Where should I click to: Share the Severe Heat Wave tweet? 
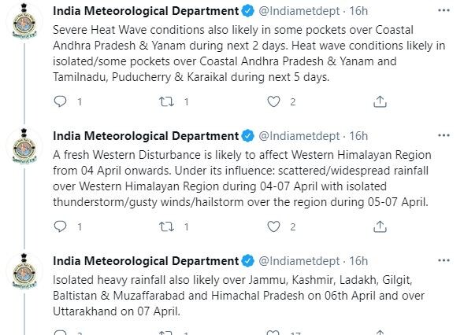(x=380, y=101)
